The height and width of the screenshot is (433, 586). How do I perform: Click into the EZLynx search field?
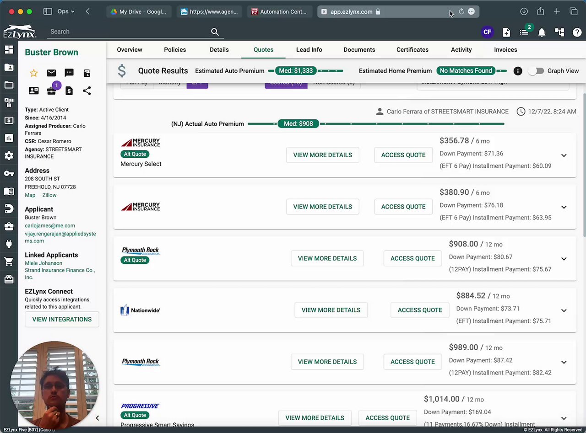pyautogui.click(x=130, y=32)
